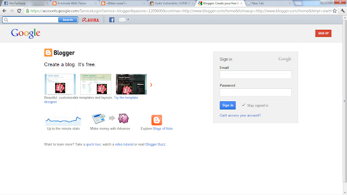
Task: Click the blue Sign in button
Action: tap(228, 105)
